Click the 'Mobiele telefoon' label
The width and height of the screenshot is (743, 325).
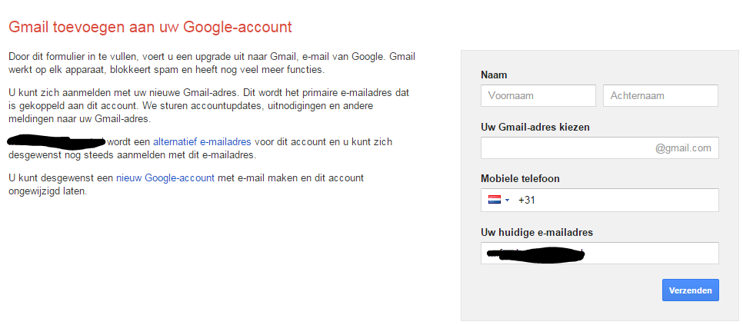tap(520, 178)
